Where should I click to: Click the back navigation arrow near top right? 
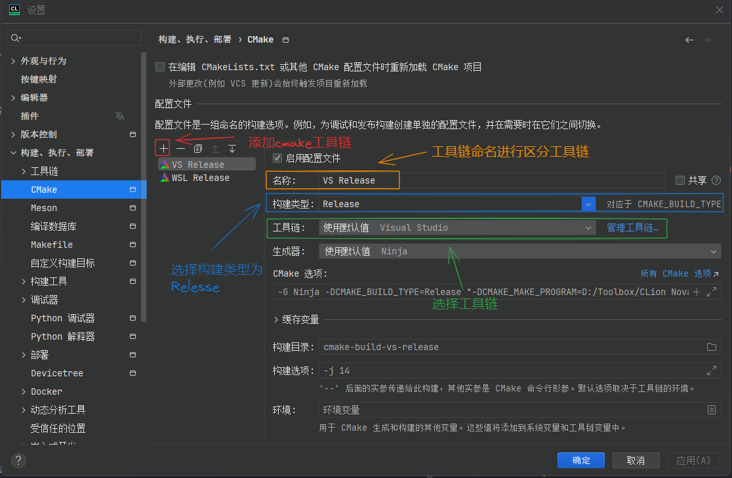pos(689,39)
